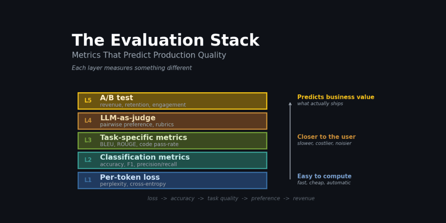Viewport: 446px width, 223px height.
Task: Select the Task-specific metrics heading
Action: click(x=143, y=138)
